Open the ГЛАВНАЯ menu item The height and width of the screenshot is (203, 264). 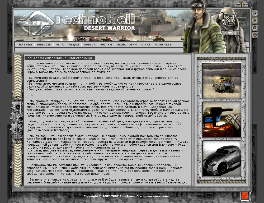click(25, 44)
